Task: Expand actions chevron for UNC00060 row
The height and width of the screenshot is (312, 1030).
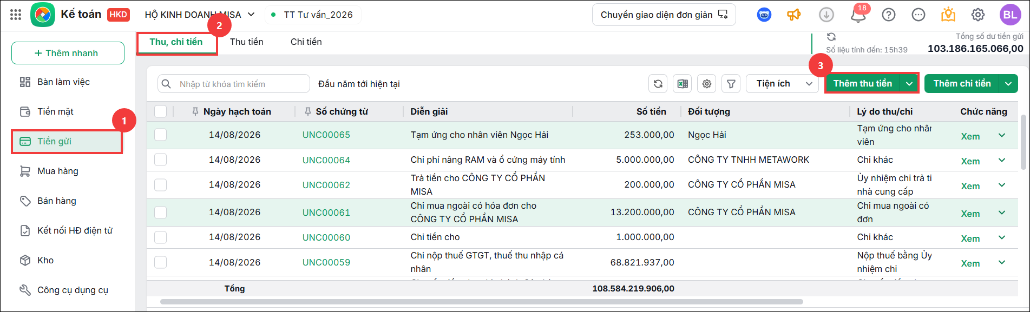Action: click(x=1002, y=237)
